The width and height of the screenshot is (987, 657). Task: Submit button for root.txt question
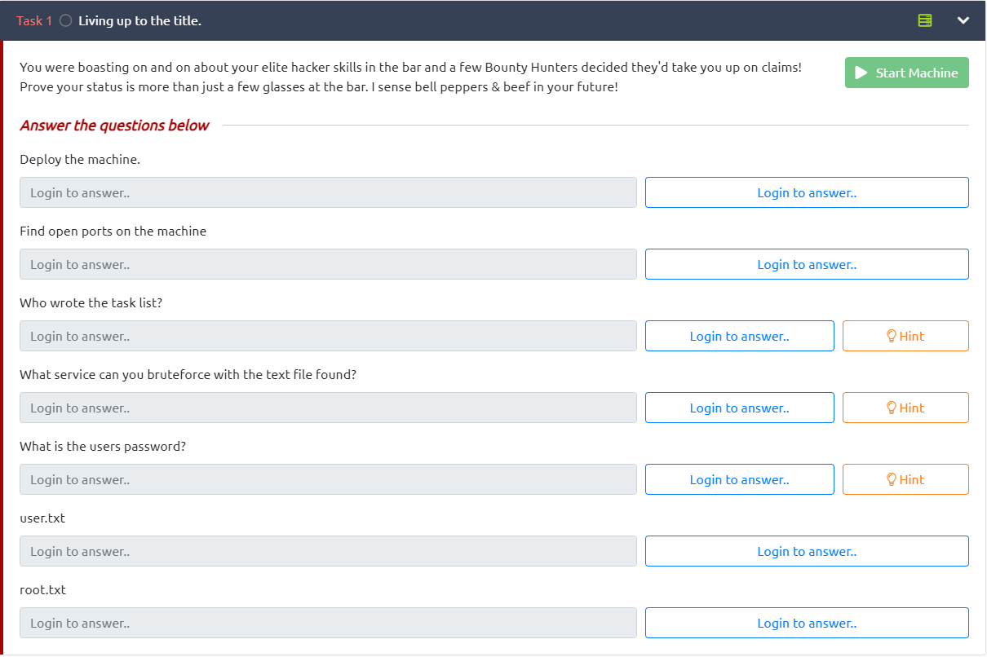(x=806, y=623)
